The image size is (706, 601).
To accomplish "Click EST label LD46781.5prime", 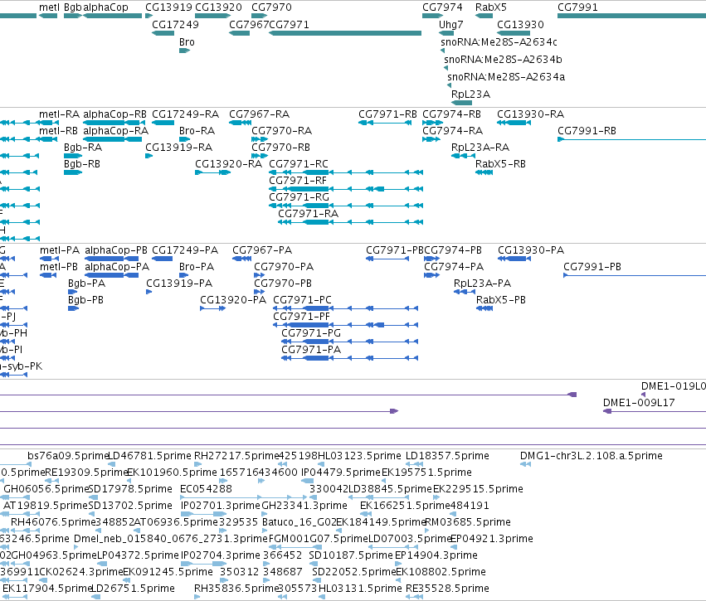I will pos(149,456).
